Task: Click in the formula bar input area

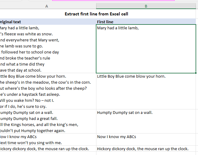Action: pos(113,1)
